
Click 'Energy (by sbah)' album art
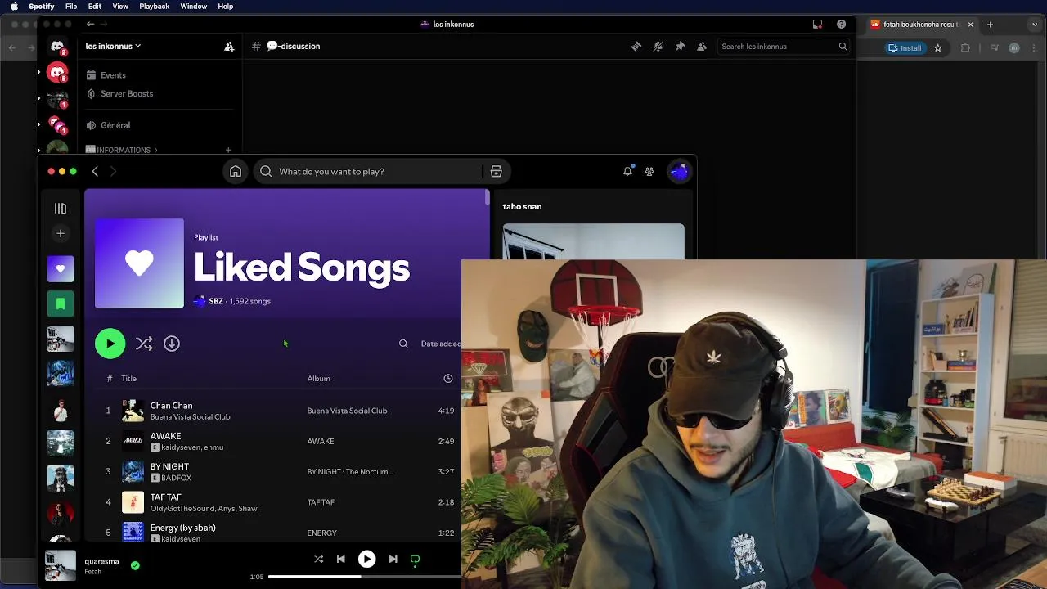point(133,532)
